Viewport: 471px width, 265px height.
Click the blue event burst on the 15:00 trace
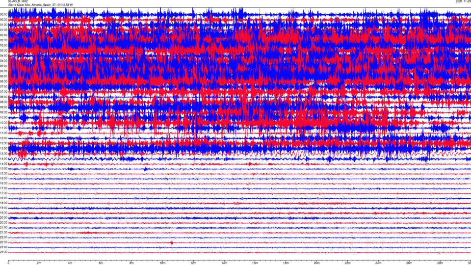click(x=145, y=169)
